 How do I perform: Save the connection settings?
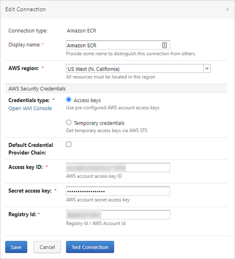tap(16, 247)
